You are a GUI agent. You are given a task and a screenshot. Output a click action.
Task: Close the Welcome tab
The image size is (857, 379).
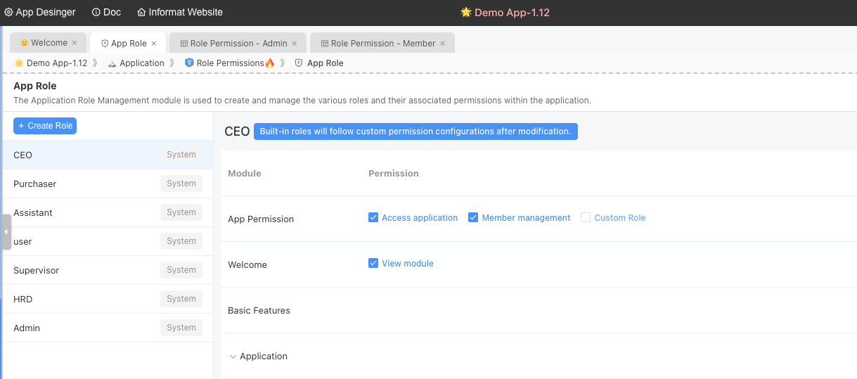coord(75,43)
